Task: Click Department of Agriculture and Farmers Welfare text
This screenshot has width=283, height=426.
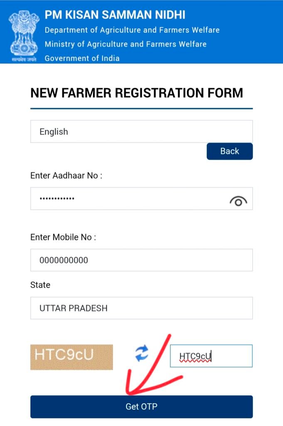Action: coord(132,30)
